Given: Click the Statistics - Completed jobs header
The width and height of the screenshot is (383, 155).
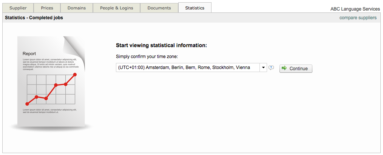Looking at the screenshot, I should (x=34, y=18).
